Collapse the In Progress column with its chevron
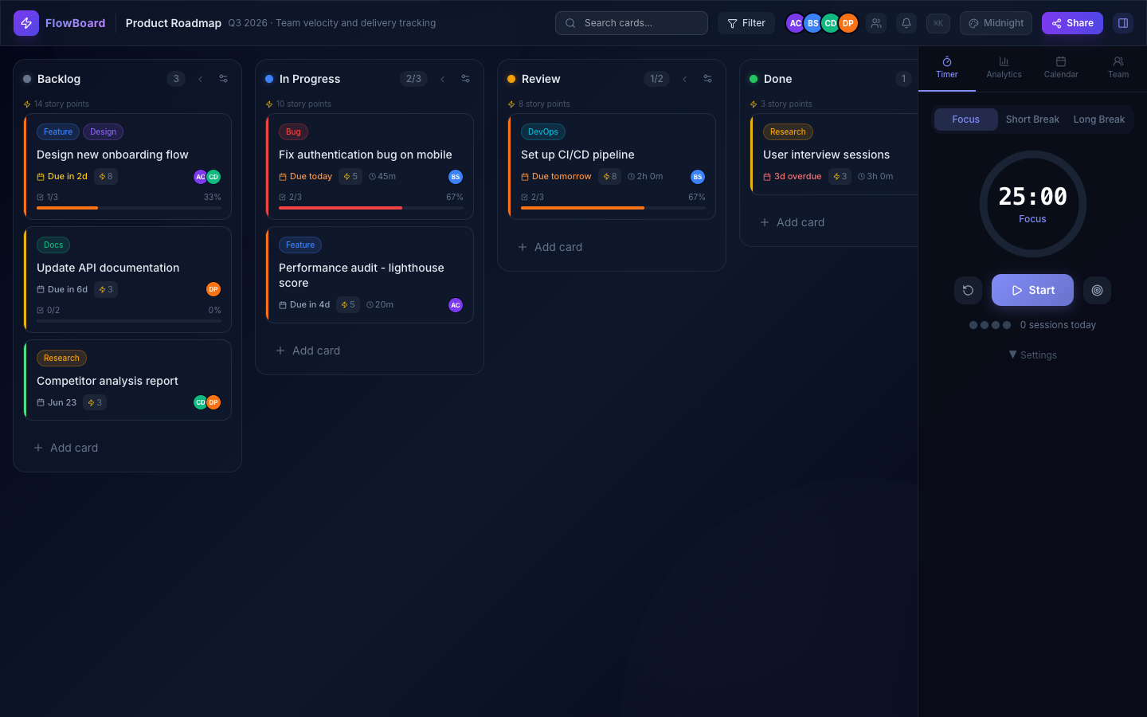The width and height of the screenshot is (1147, 717). point(443,79)
